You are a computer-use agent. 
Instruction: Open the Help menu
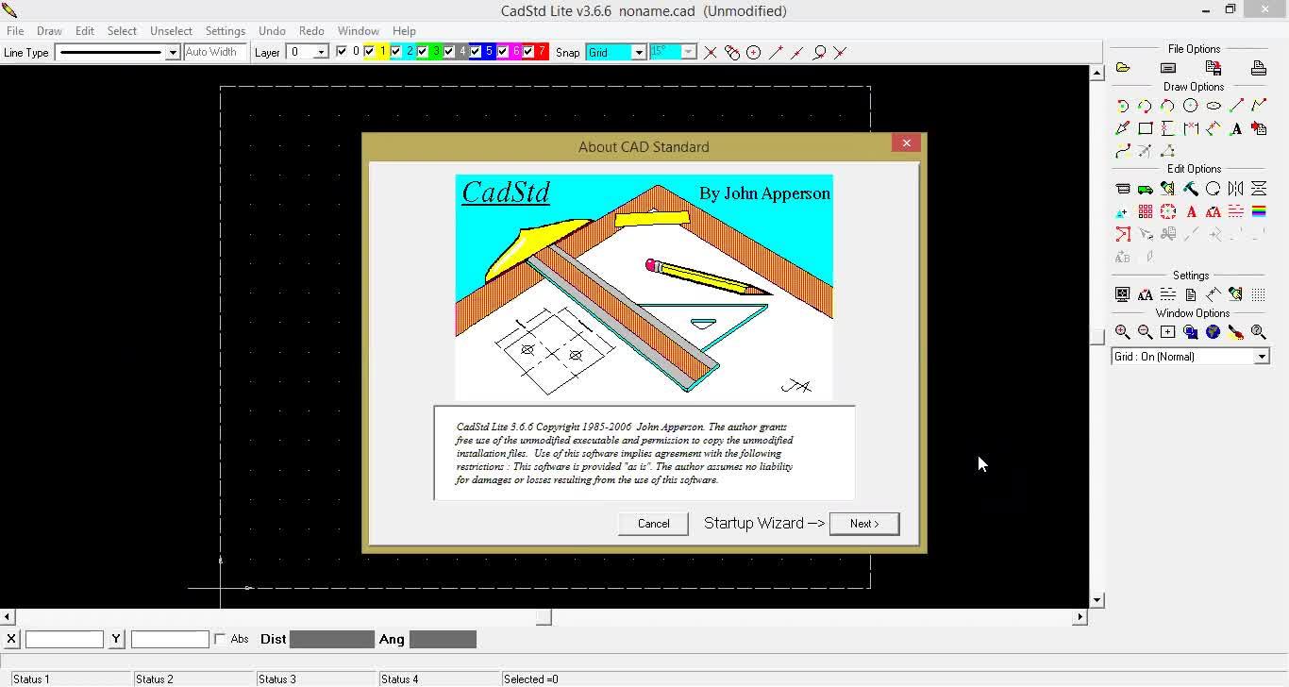click(404, 30)
